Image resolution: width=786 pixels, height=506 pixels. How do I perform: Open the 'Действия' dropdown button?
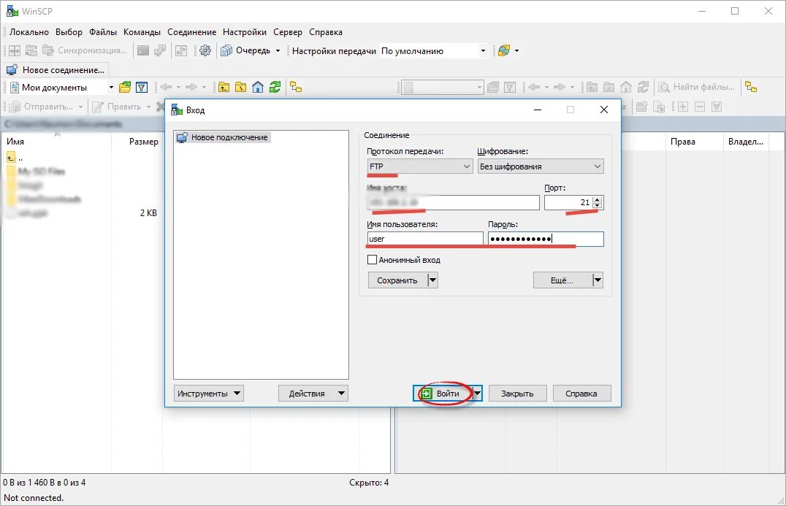coord(313,394)
